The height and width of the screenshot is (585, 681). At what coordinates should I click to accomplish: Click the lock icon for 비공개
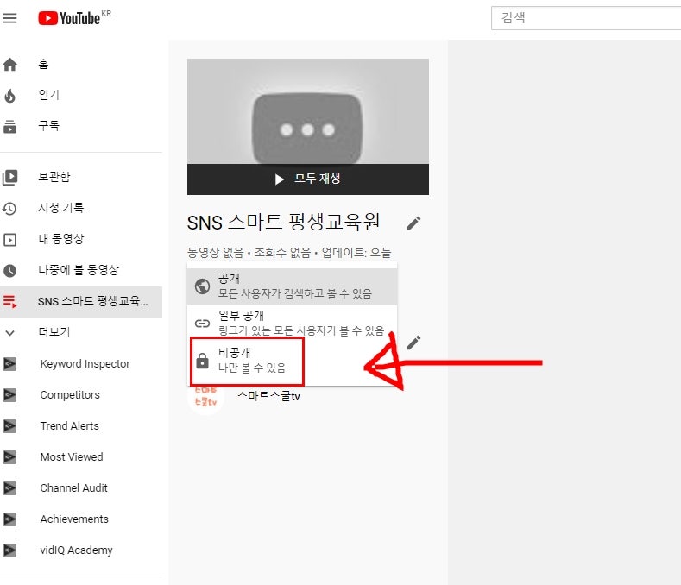[x=202, y=361]
